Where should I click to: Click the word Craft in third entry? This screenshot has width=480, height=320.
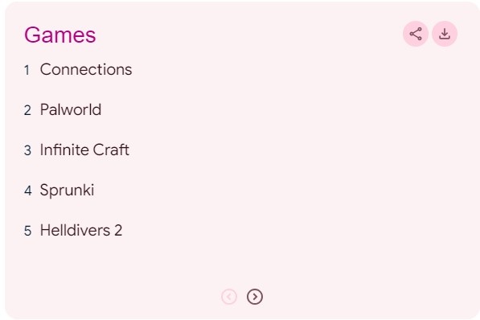[x=111, y=150]
